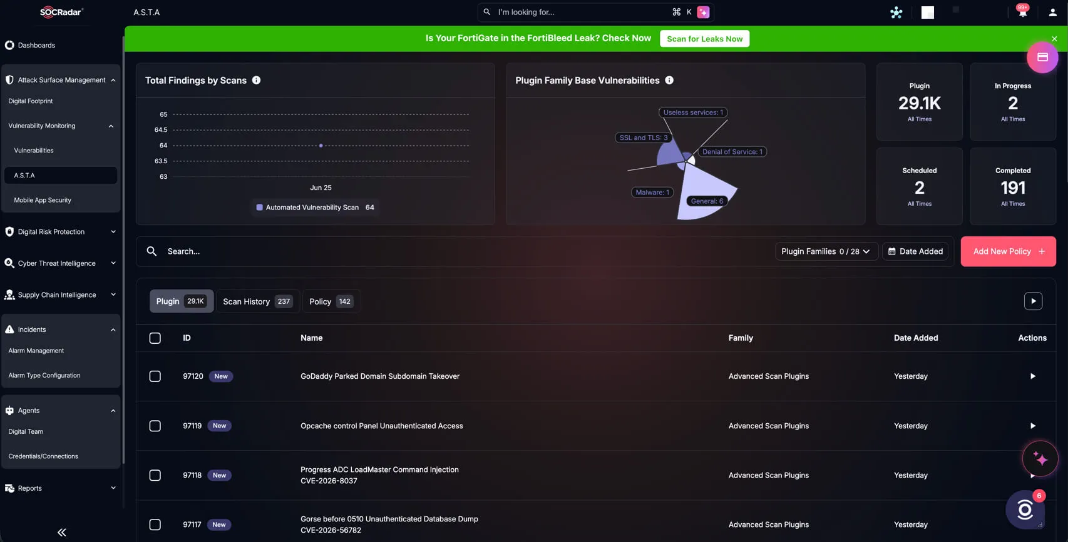1068x542 pixels.
Task: Click the magnifier icon in plugin search
Action: 151,251
